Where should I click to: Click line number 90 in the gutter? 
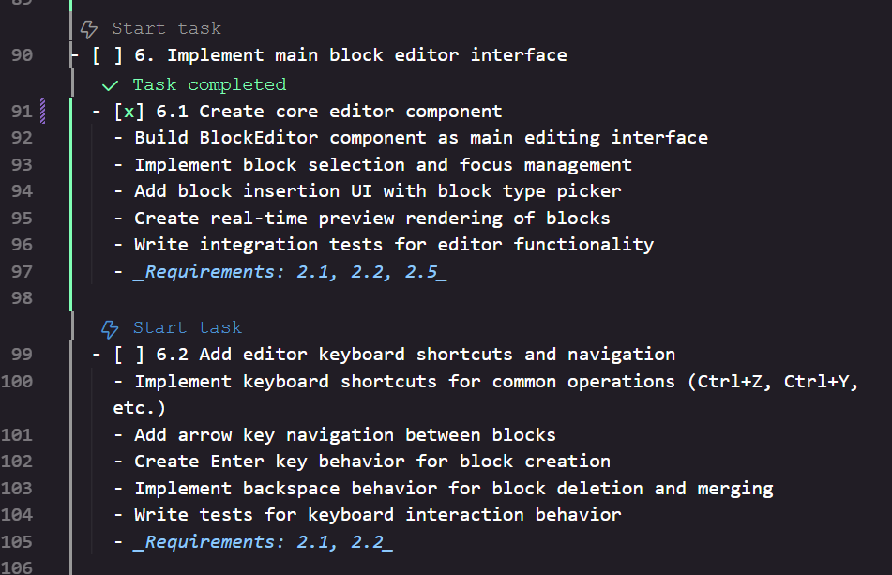(x=22, y=55)
